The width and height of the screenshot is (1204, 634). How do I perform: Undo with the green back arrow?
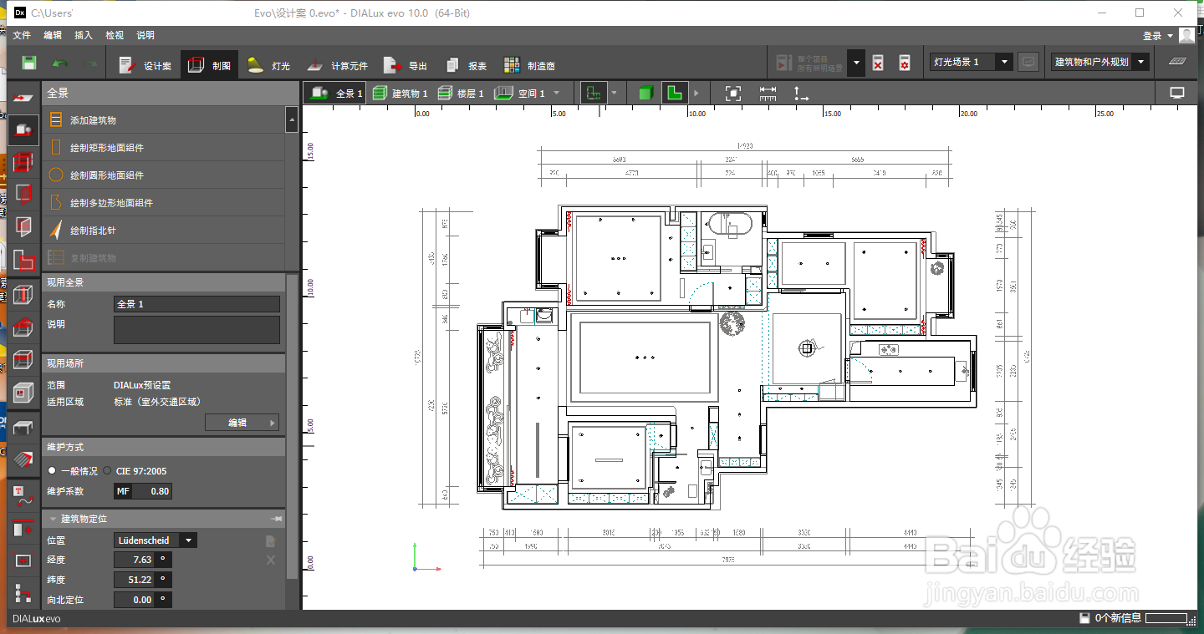tap(60, 63)
